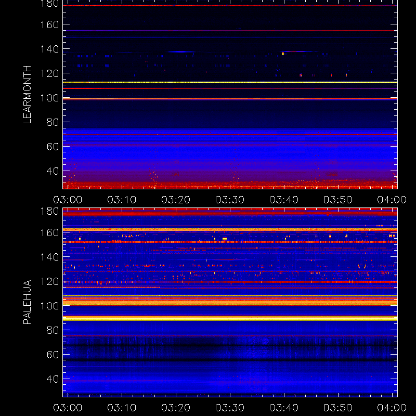Viewport: 416px width, 416px height.
Task: Select the 40 tick label on PALEHUA plot
Action: pos(53,379)
